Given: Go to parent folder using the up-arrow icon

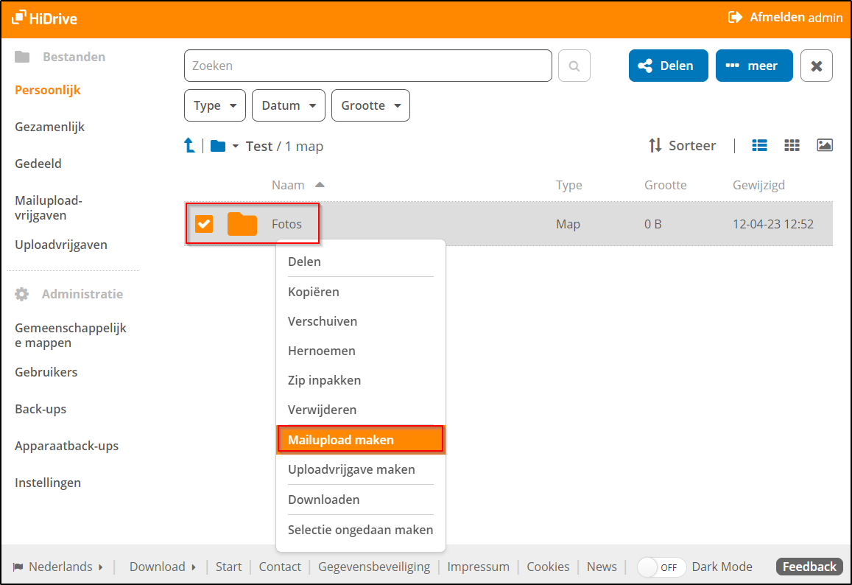Looking at the screenshot, I should point(190,145).
